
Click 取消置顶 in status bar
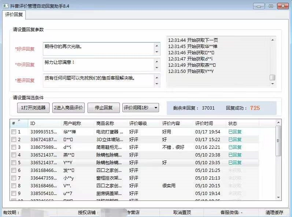point(182,213)
